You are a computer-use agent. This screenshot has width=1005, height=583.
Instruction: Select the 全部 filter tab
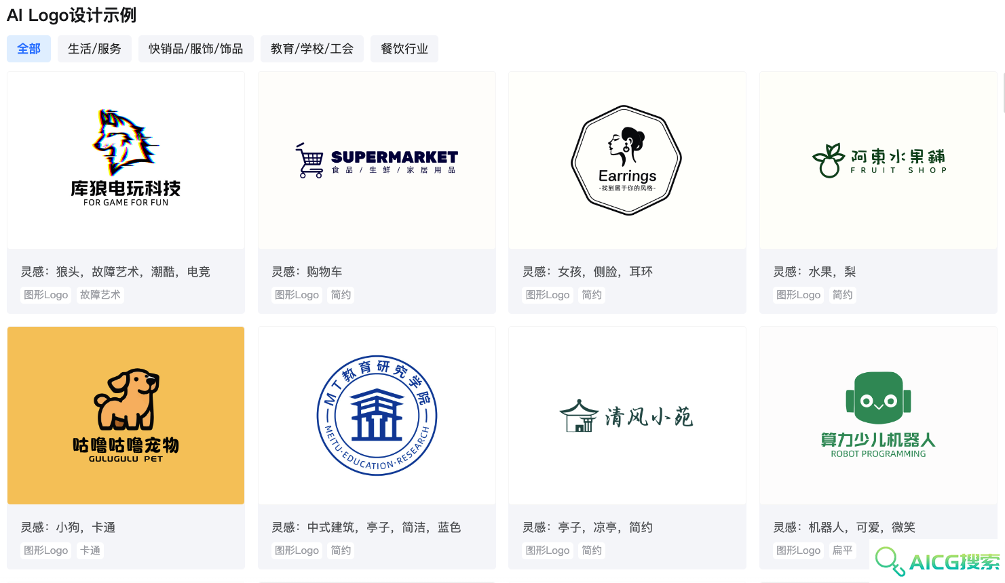(x=29, y=49)
